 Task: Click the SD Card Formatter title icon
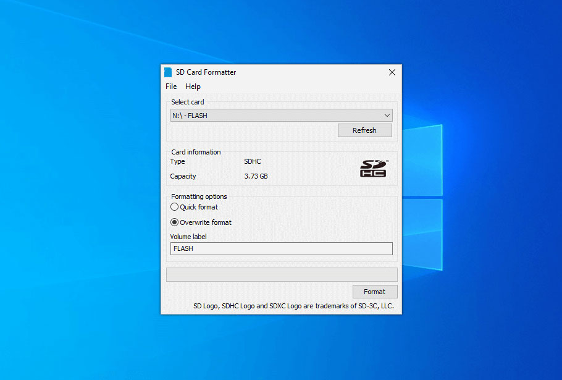click(x=168, y=72)
